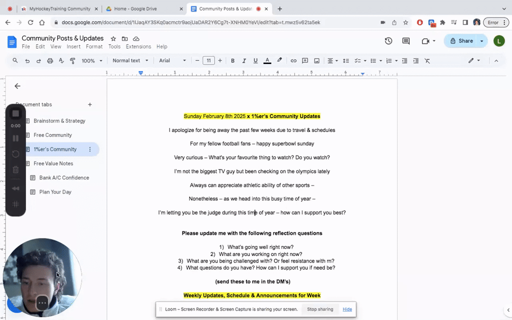512x320 pixels.
Task: Open the Normal text style dropdown
Action: point(130,60)
